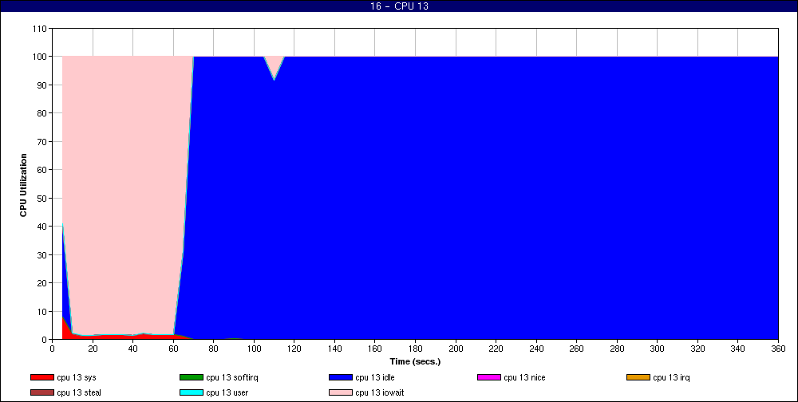Image resolution: width=798 pixels, height=402 pixels.
Task: Click the orange cpu 13 irq legend swatch
Action: [x=638, y=377]
